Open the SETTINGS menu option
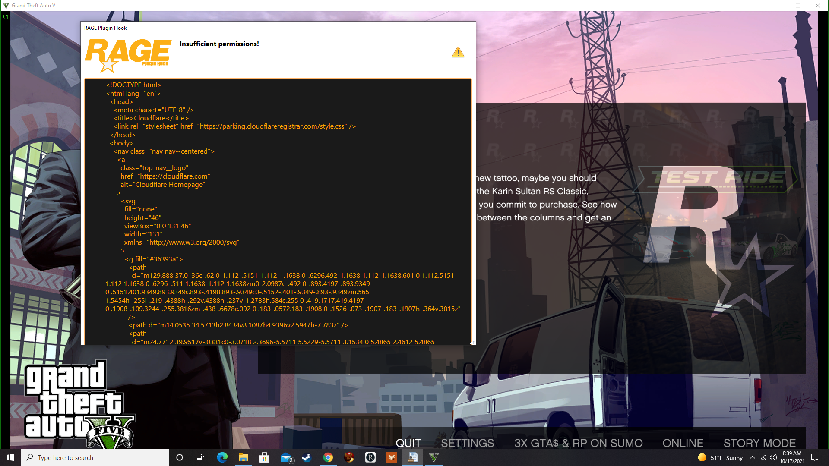 tap(467, 443)
